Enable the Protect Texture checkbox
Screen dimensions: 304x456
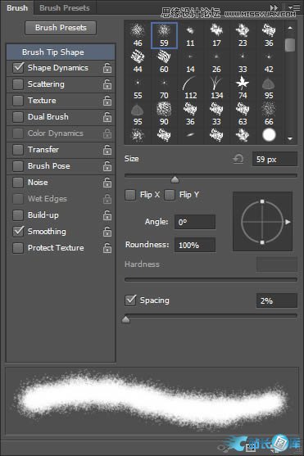tap(18, 248)
